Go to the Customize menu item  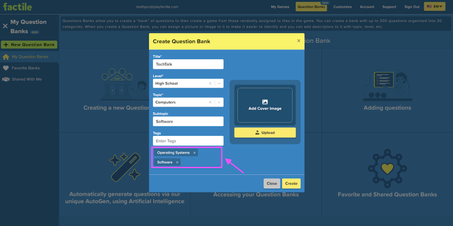point(342,7)
